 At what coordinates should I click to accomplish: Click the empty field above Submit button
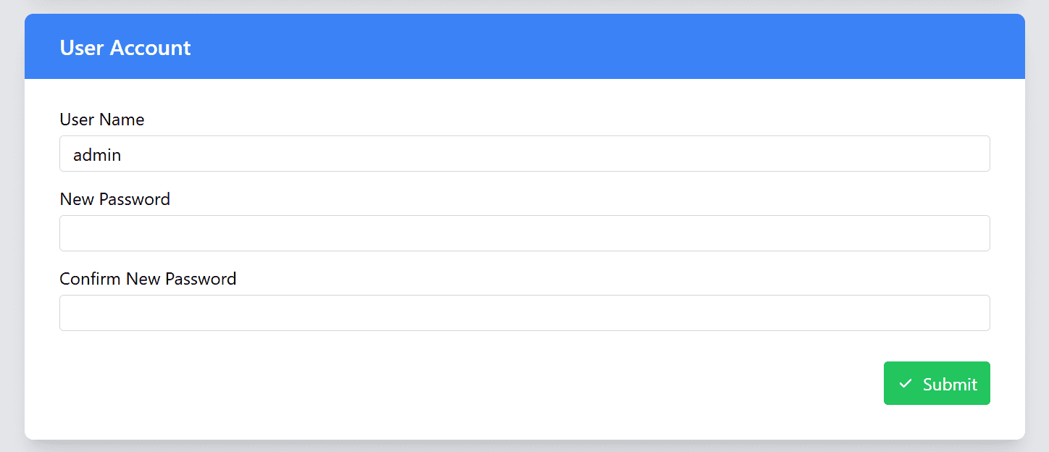[524, 313]
